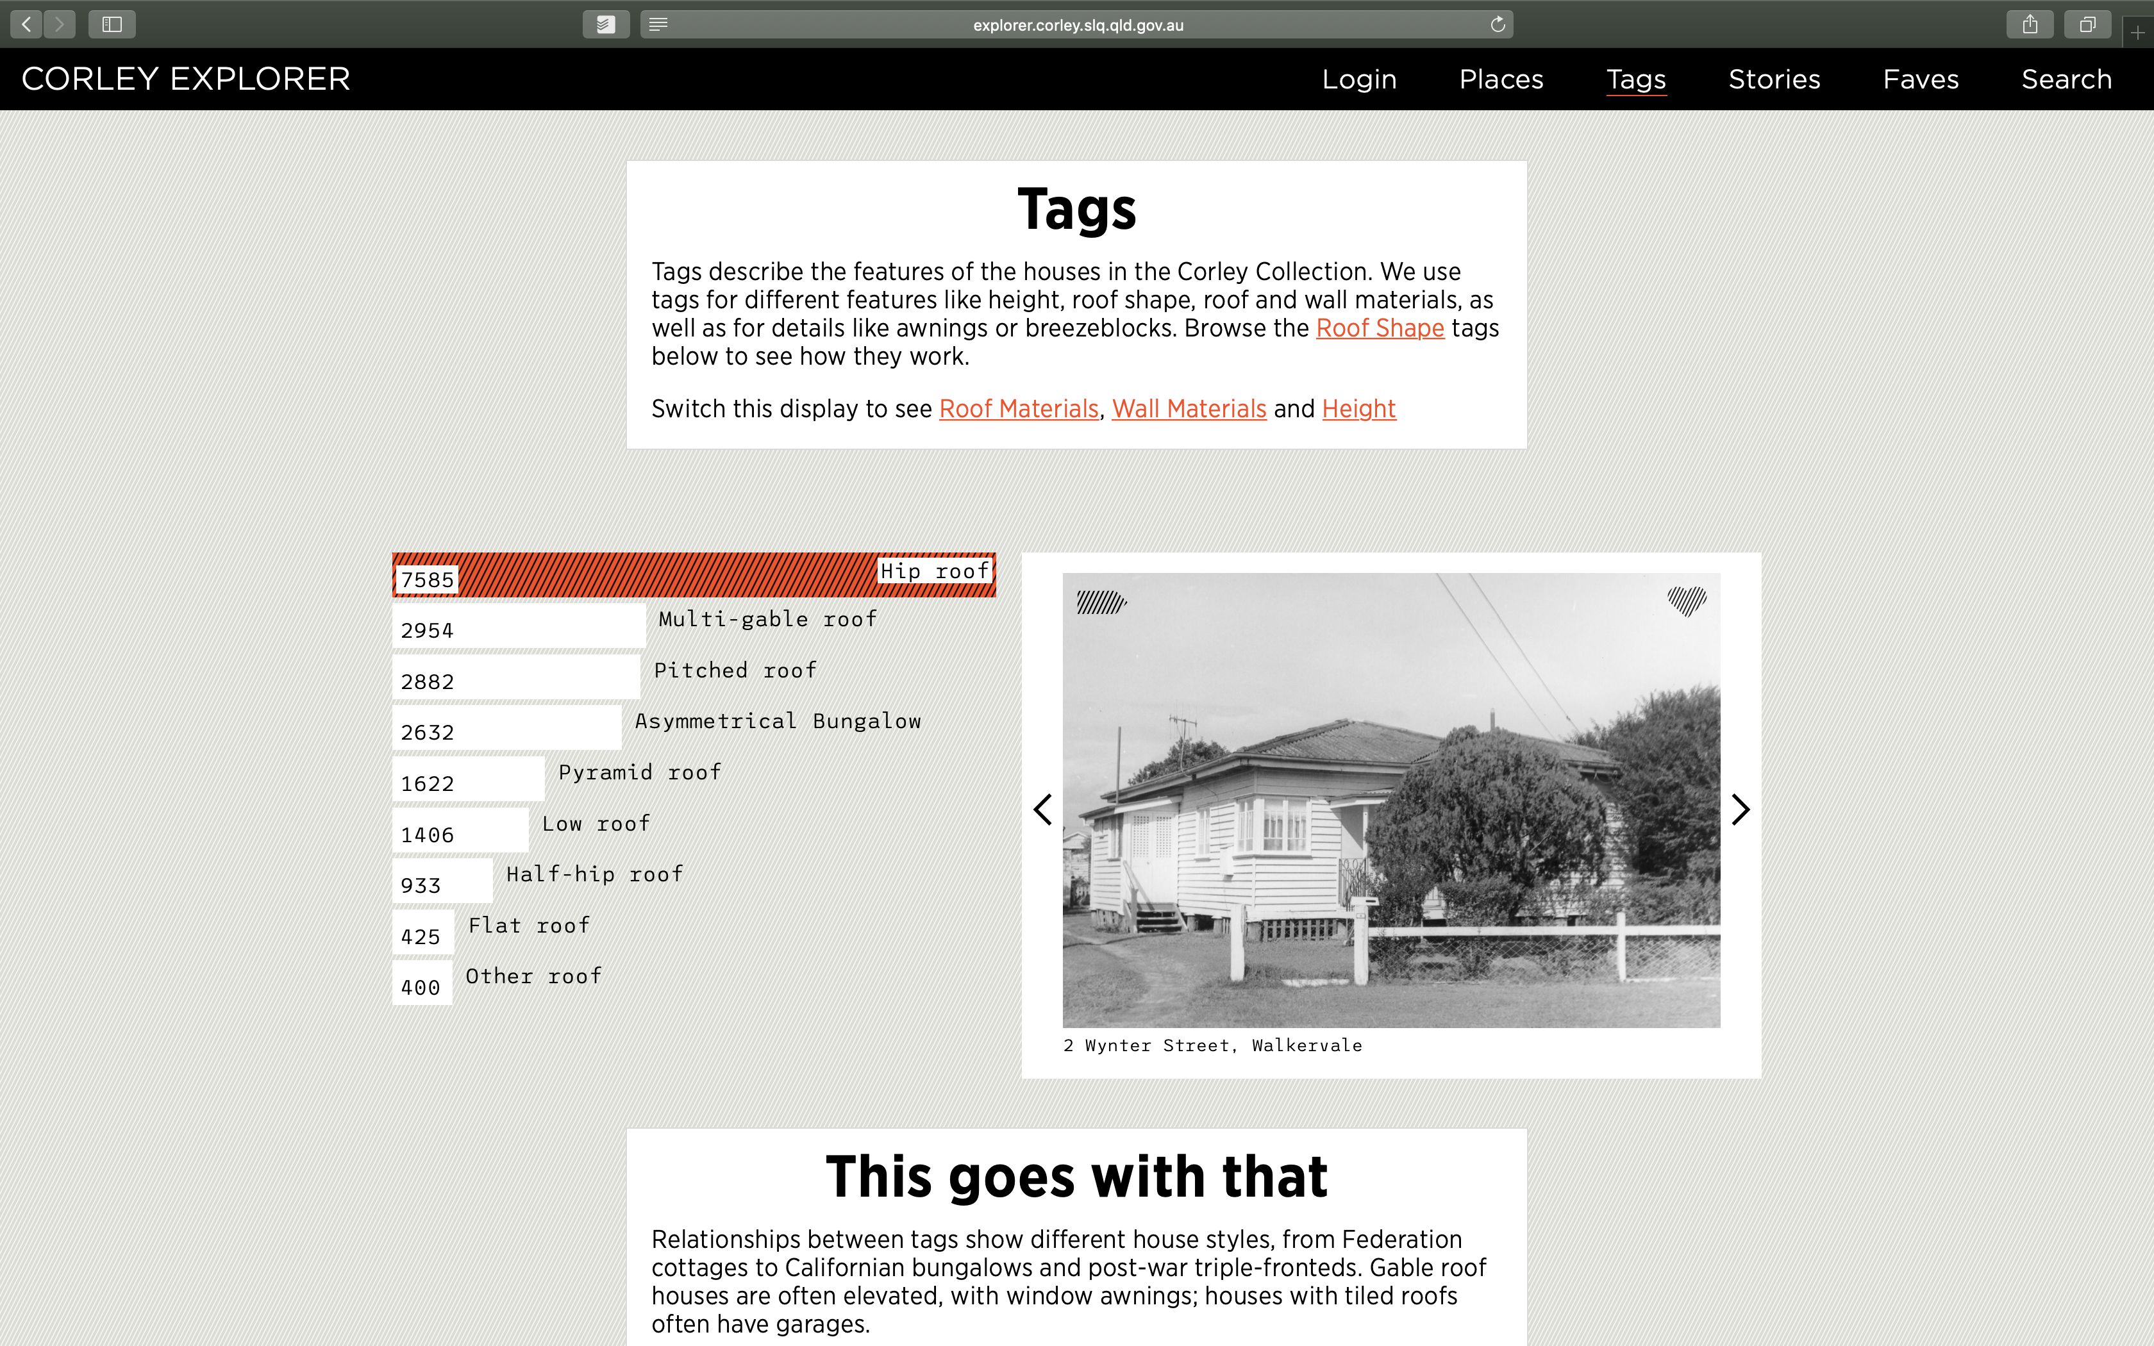This screenshot has width=2154, height=1346.
Task: Open Safari share menu icon
Action: (x=2030, y=24)
